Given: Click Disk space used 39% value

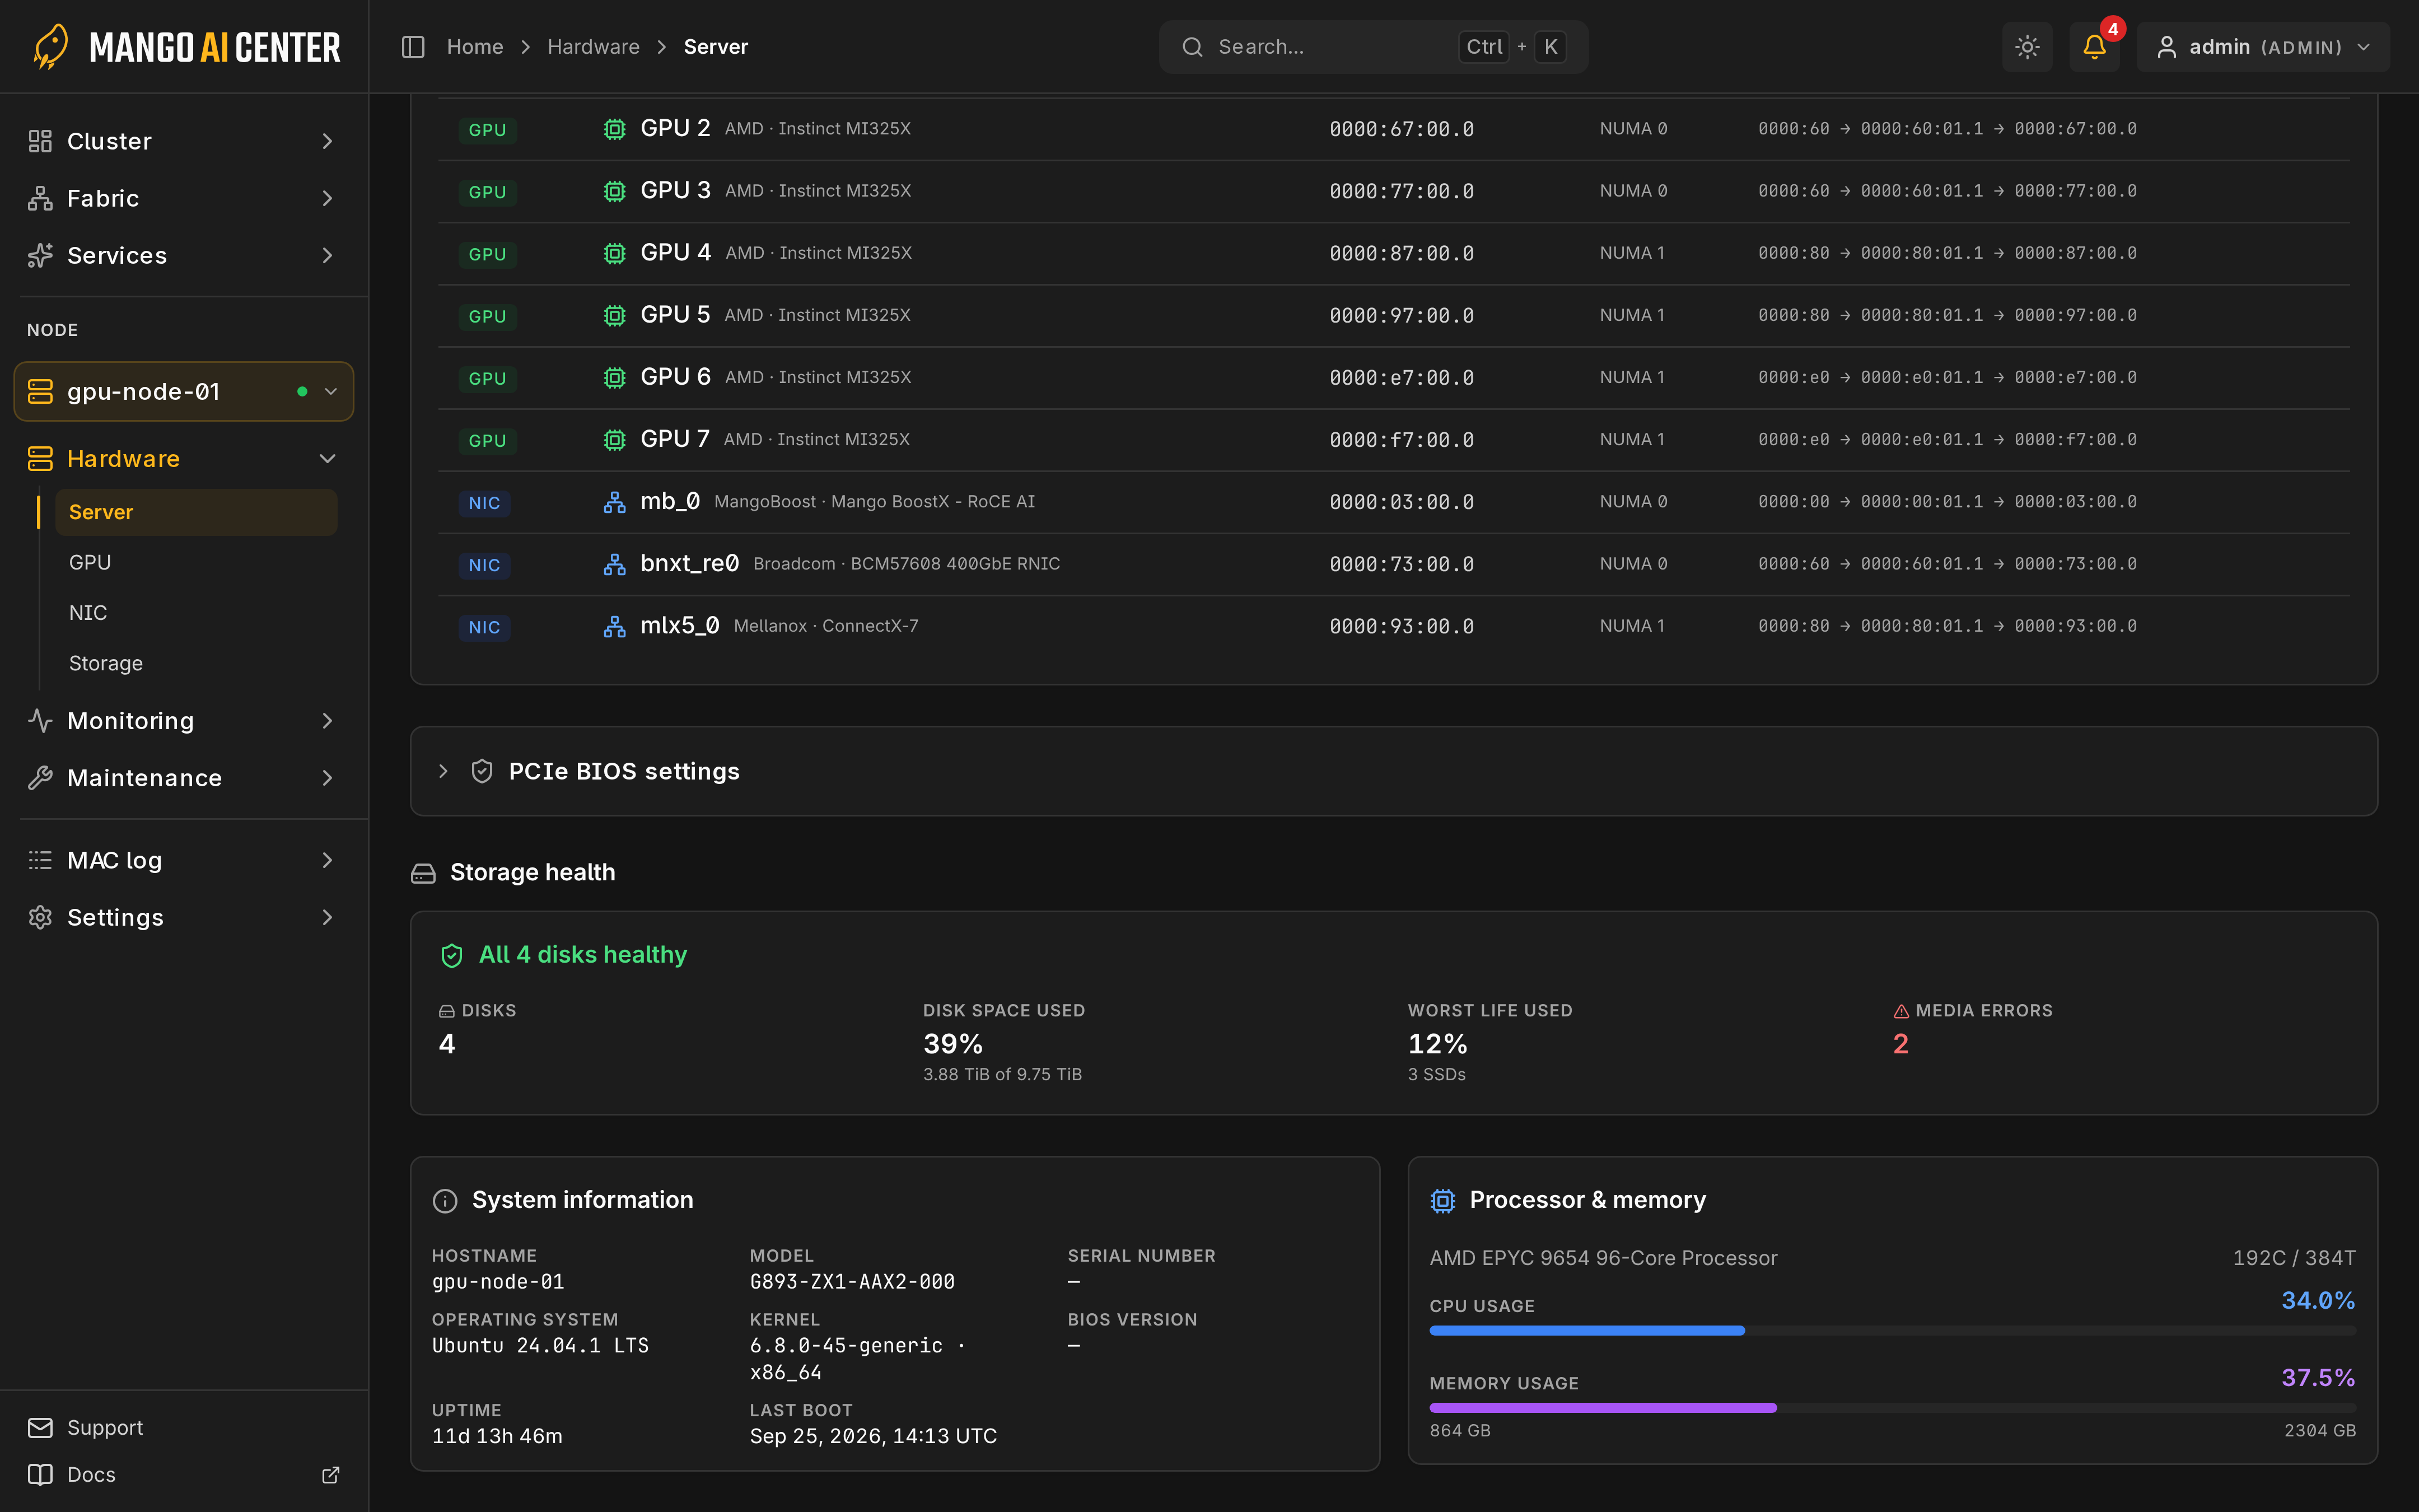Looking at the screenshot, I should coord(952,1044).
